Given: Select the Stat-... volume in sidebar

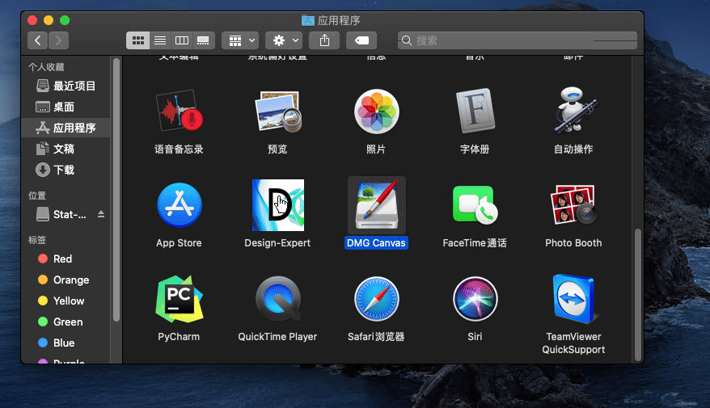Looking at the screenshot, I should click(66, 214).
